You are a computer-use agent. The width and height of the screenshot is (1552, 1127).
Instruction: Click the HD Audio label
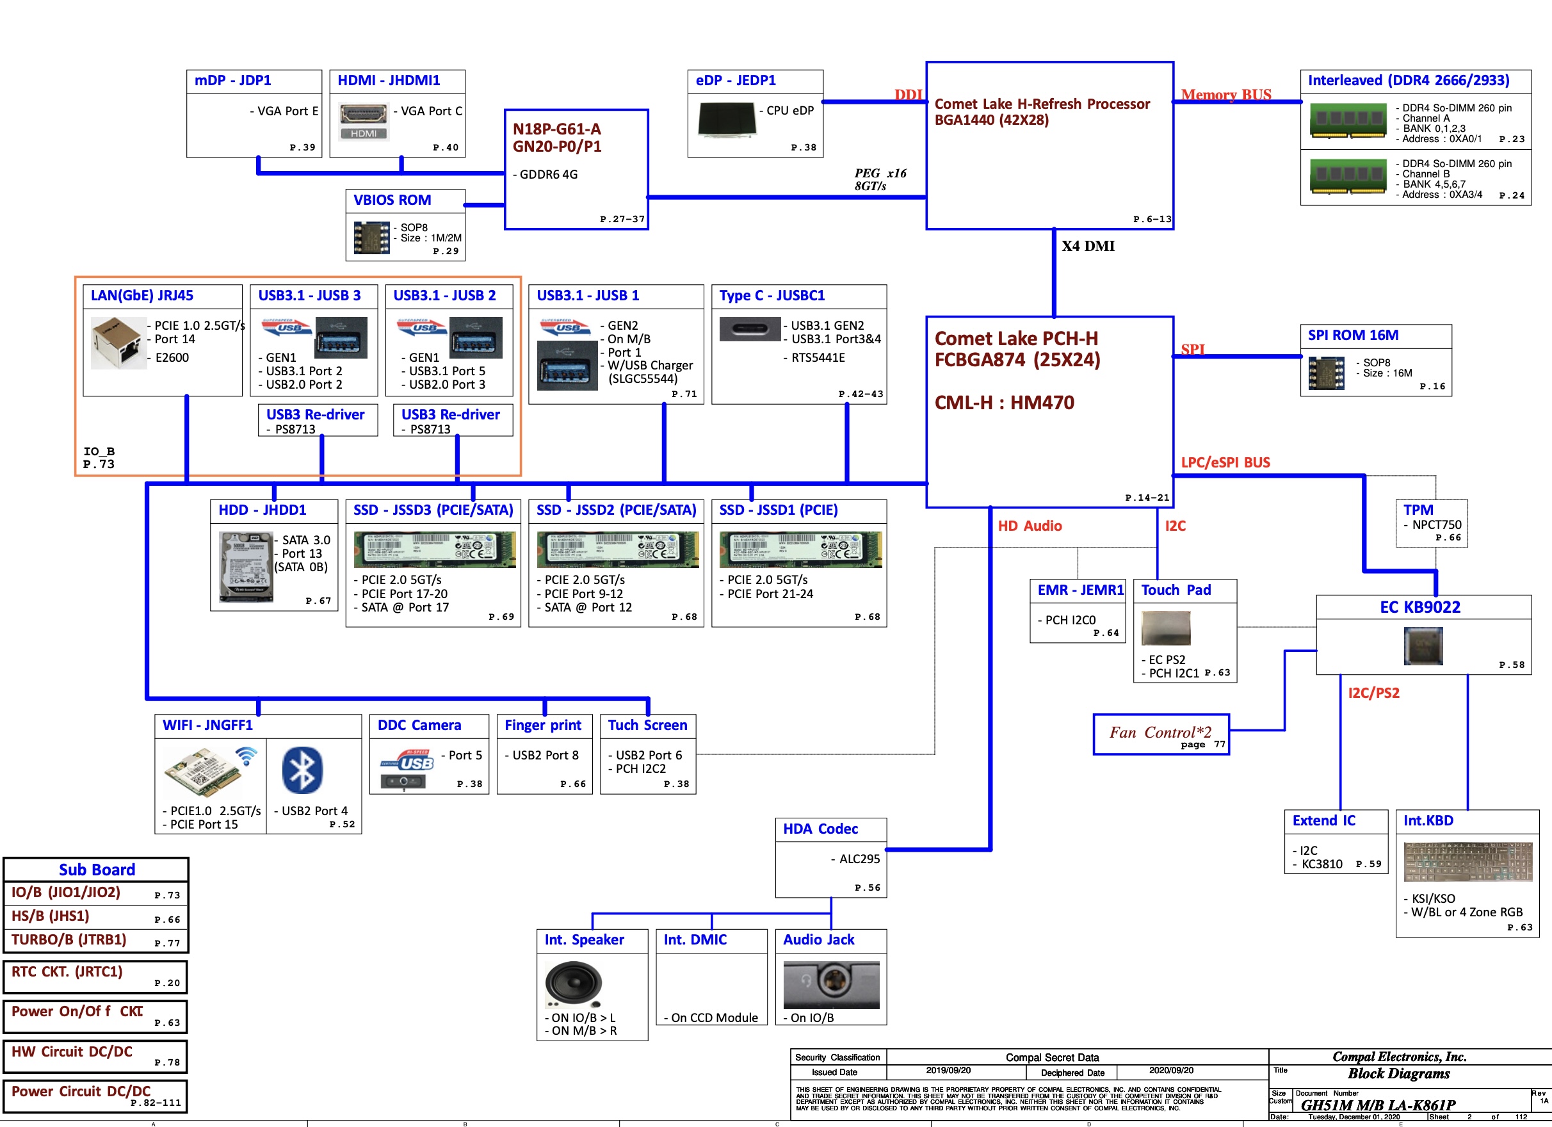pyautogui.click(x=1030, y=526)
